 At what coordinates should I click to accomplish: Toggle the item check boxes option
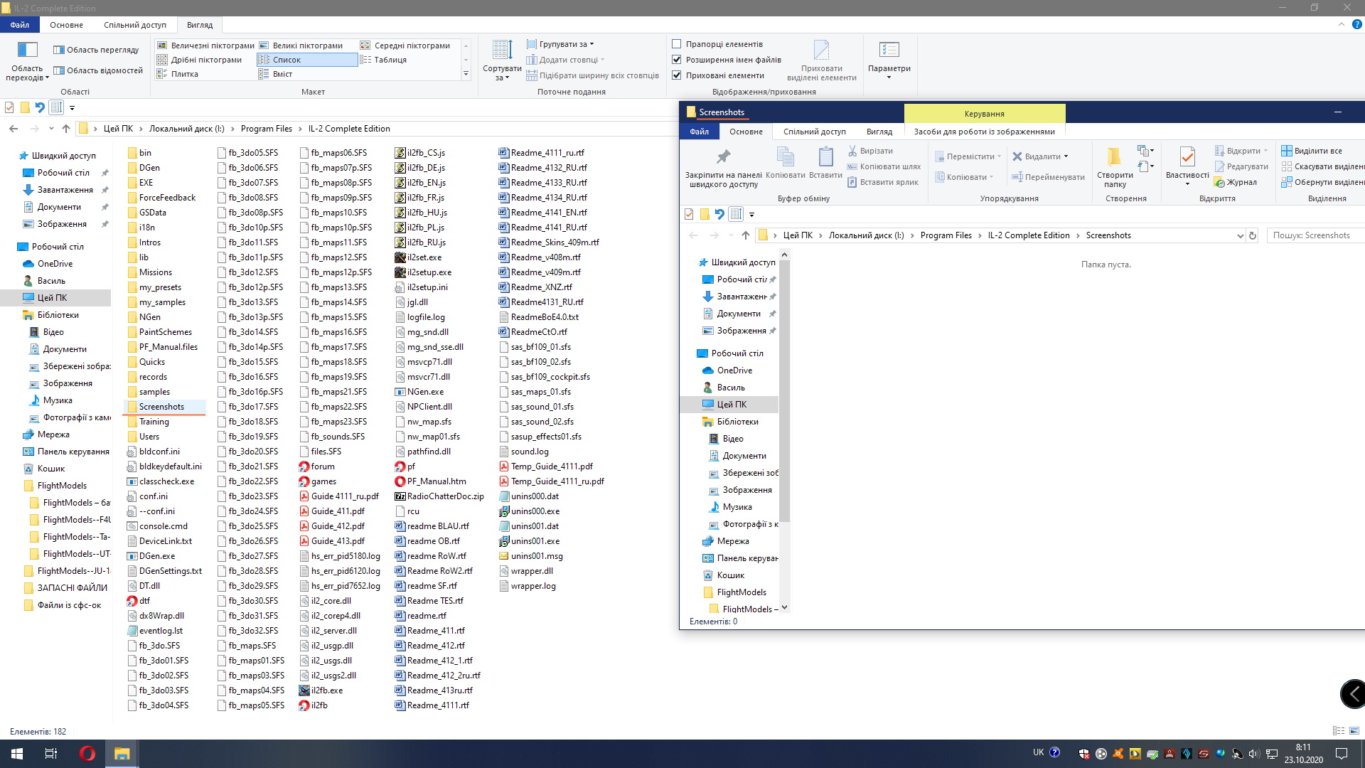click(677, 44)
